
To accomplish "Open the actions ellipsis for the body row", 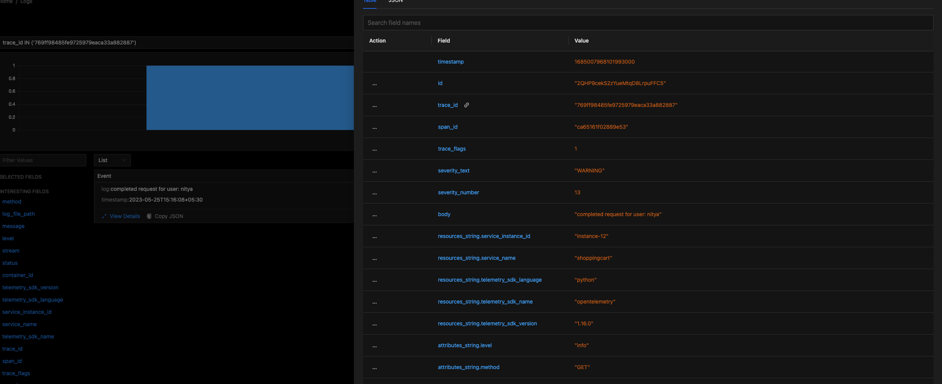I will pos(374,214).
